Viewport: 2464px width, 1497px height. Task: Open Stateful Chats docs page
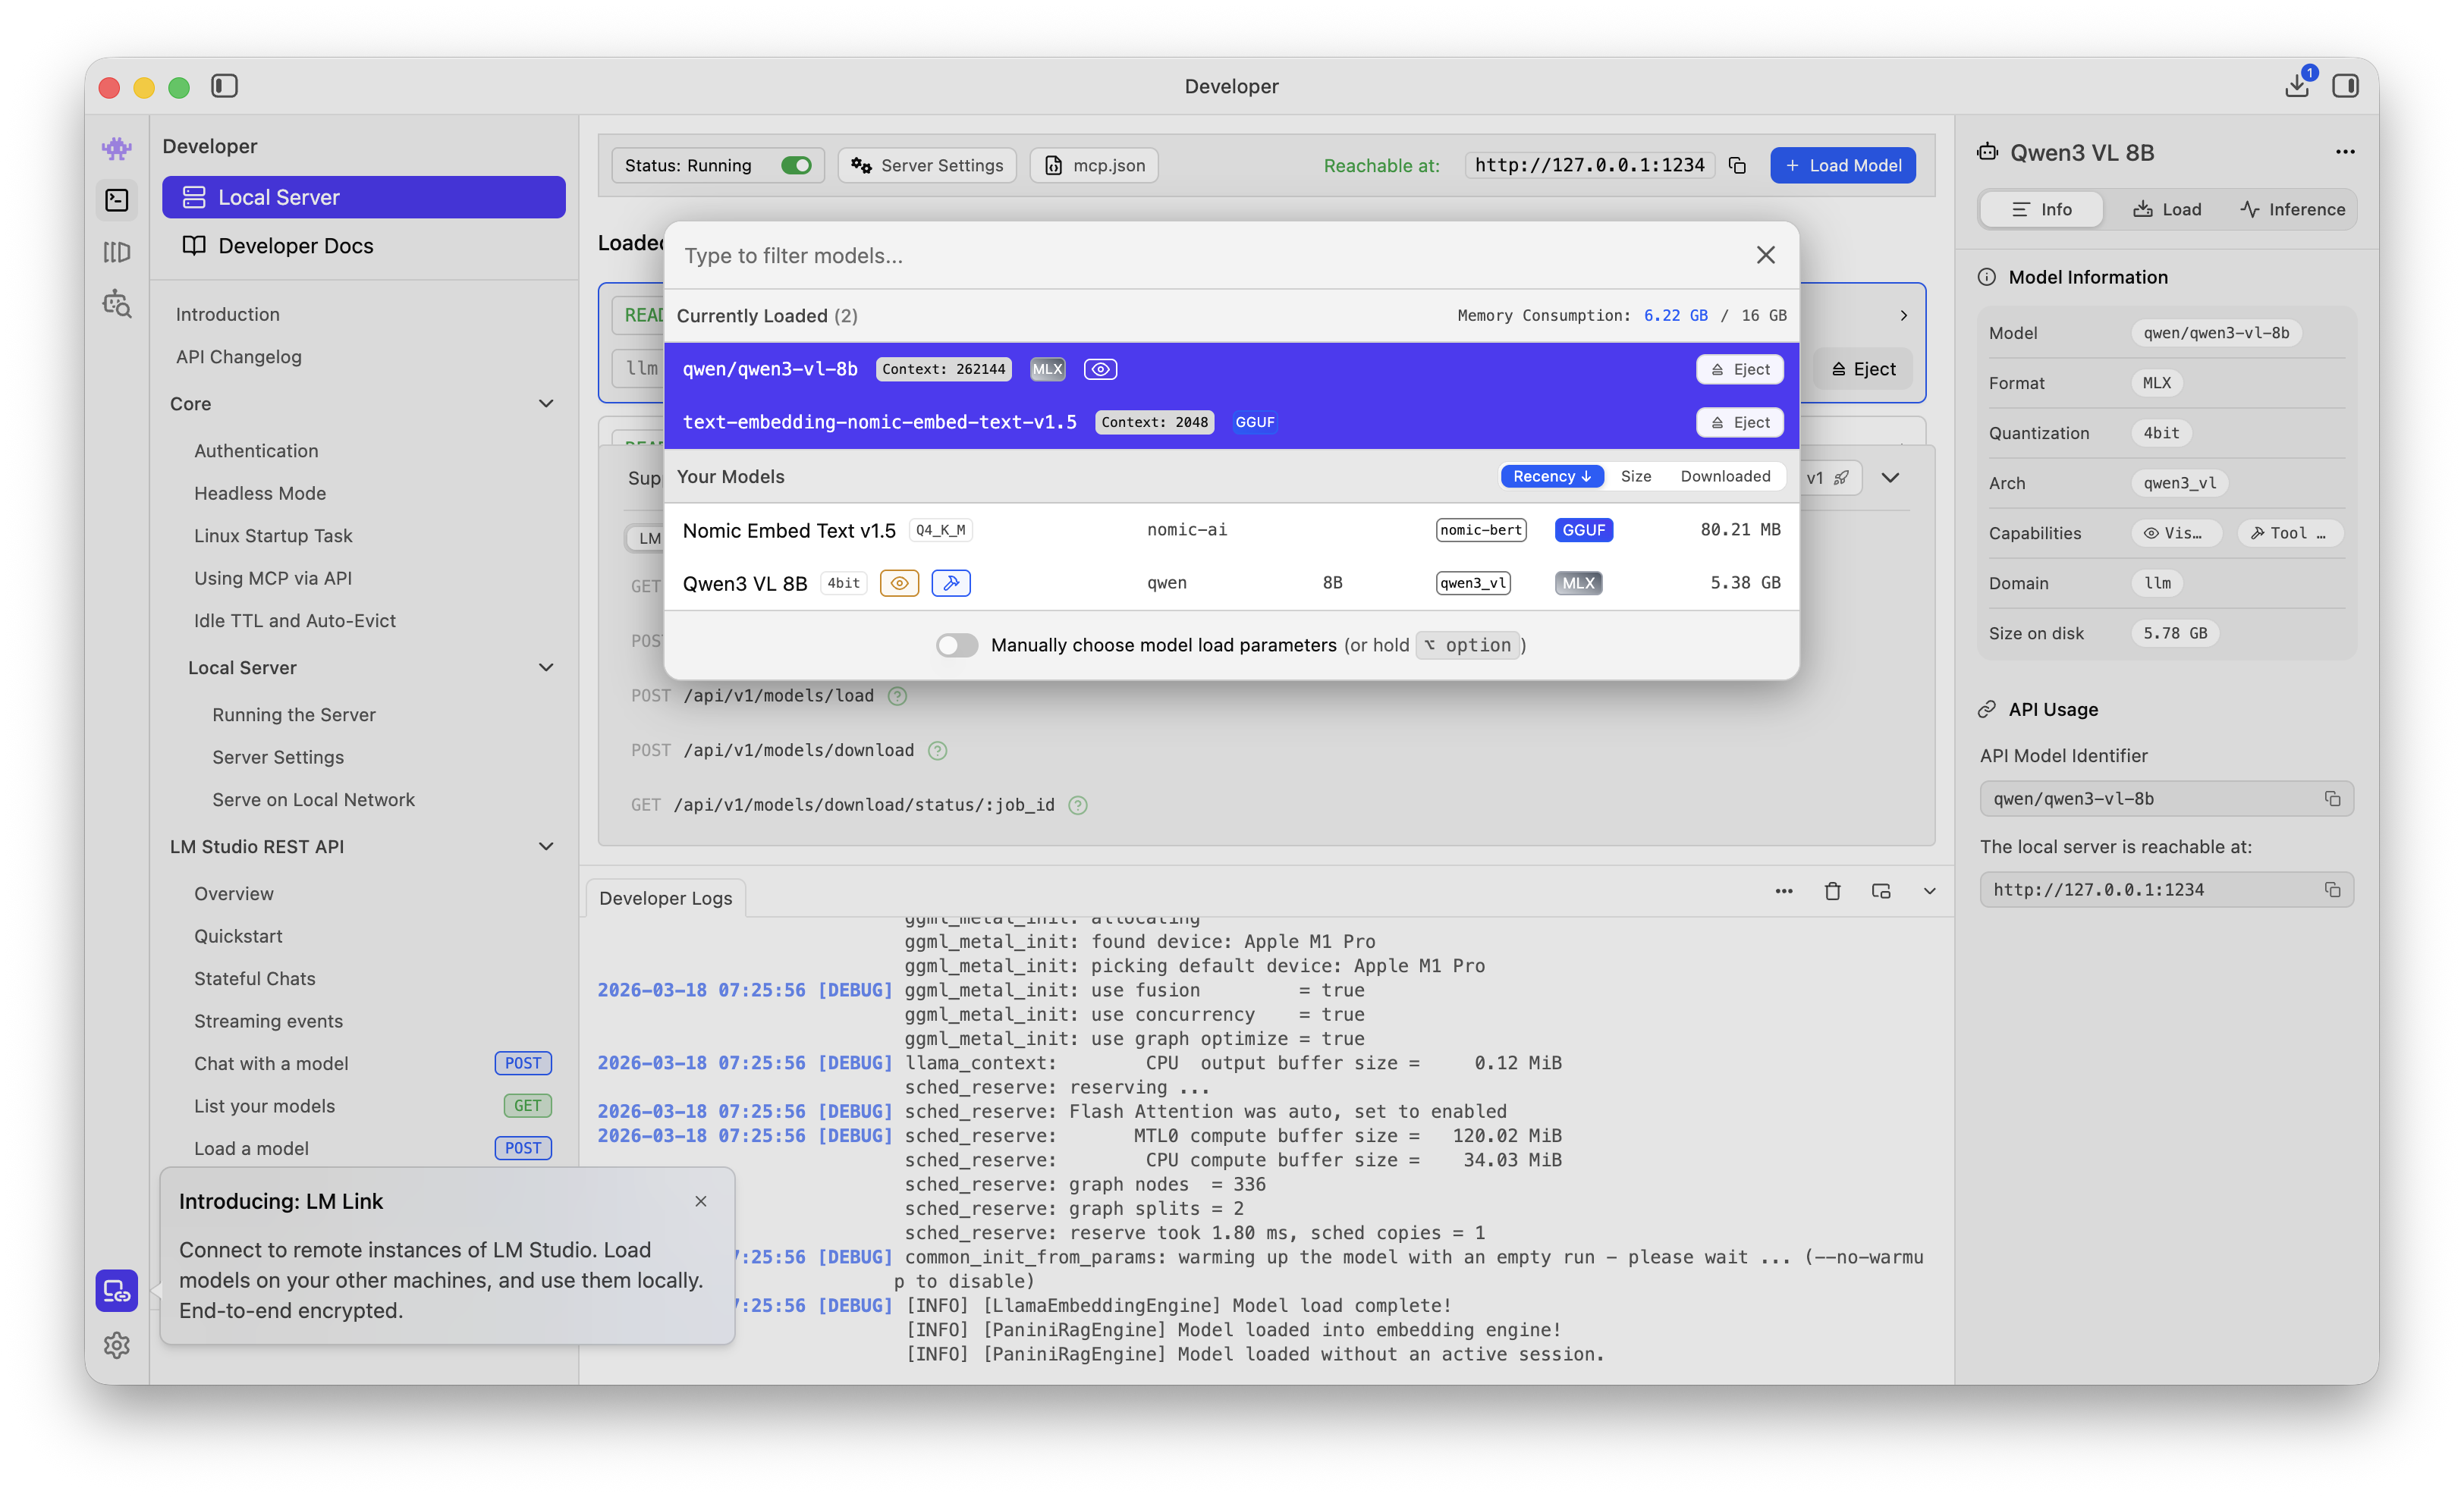pos(255,978)
